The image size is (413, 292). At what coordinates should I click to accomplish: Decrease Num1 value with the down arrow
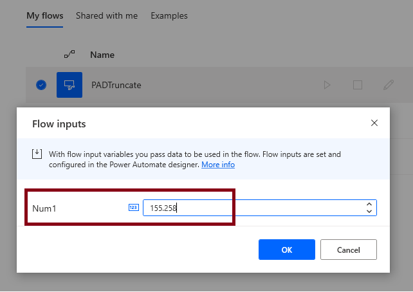point(369,211)
